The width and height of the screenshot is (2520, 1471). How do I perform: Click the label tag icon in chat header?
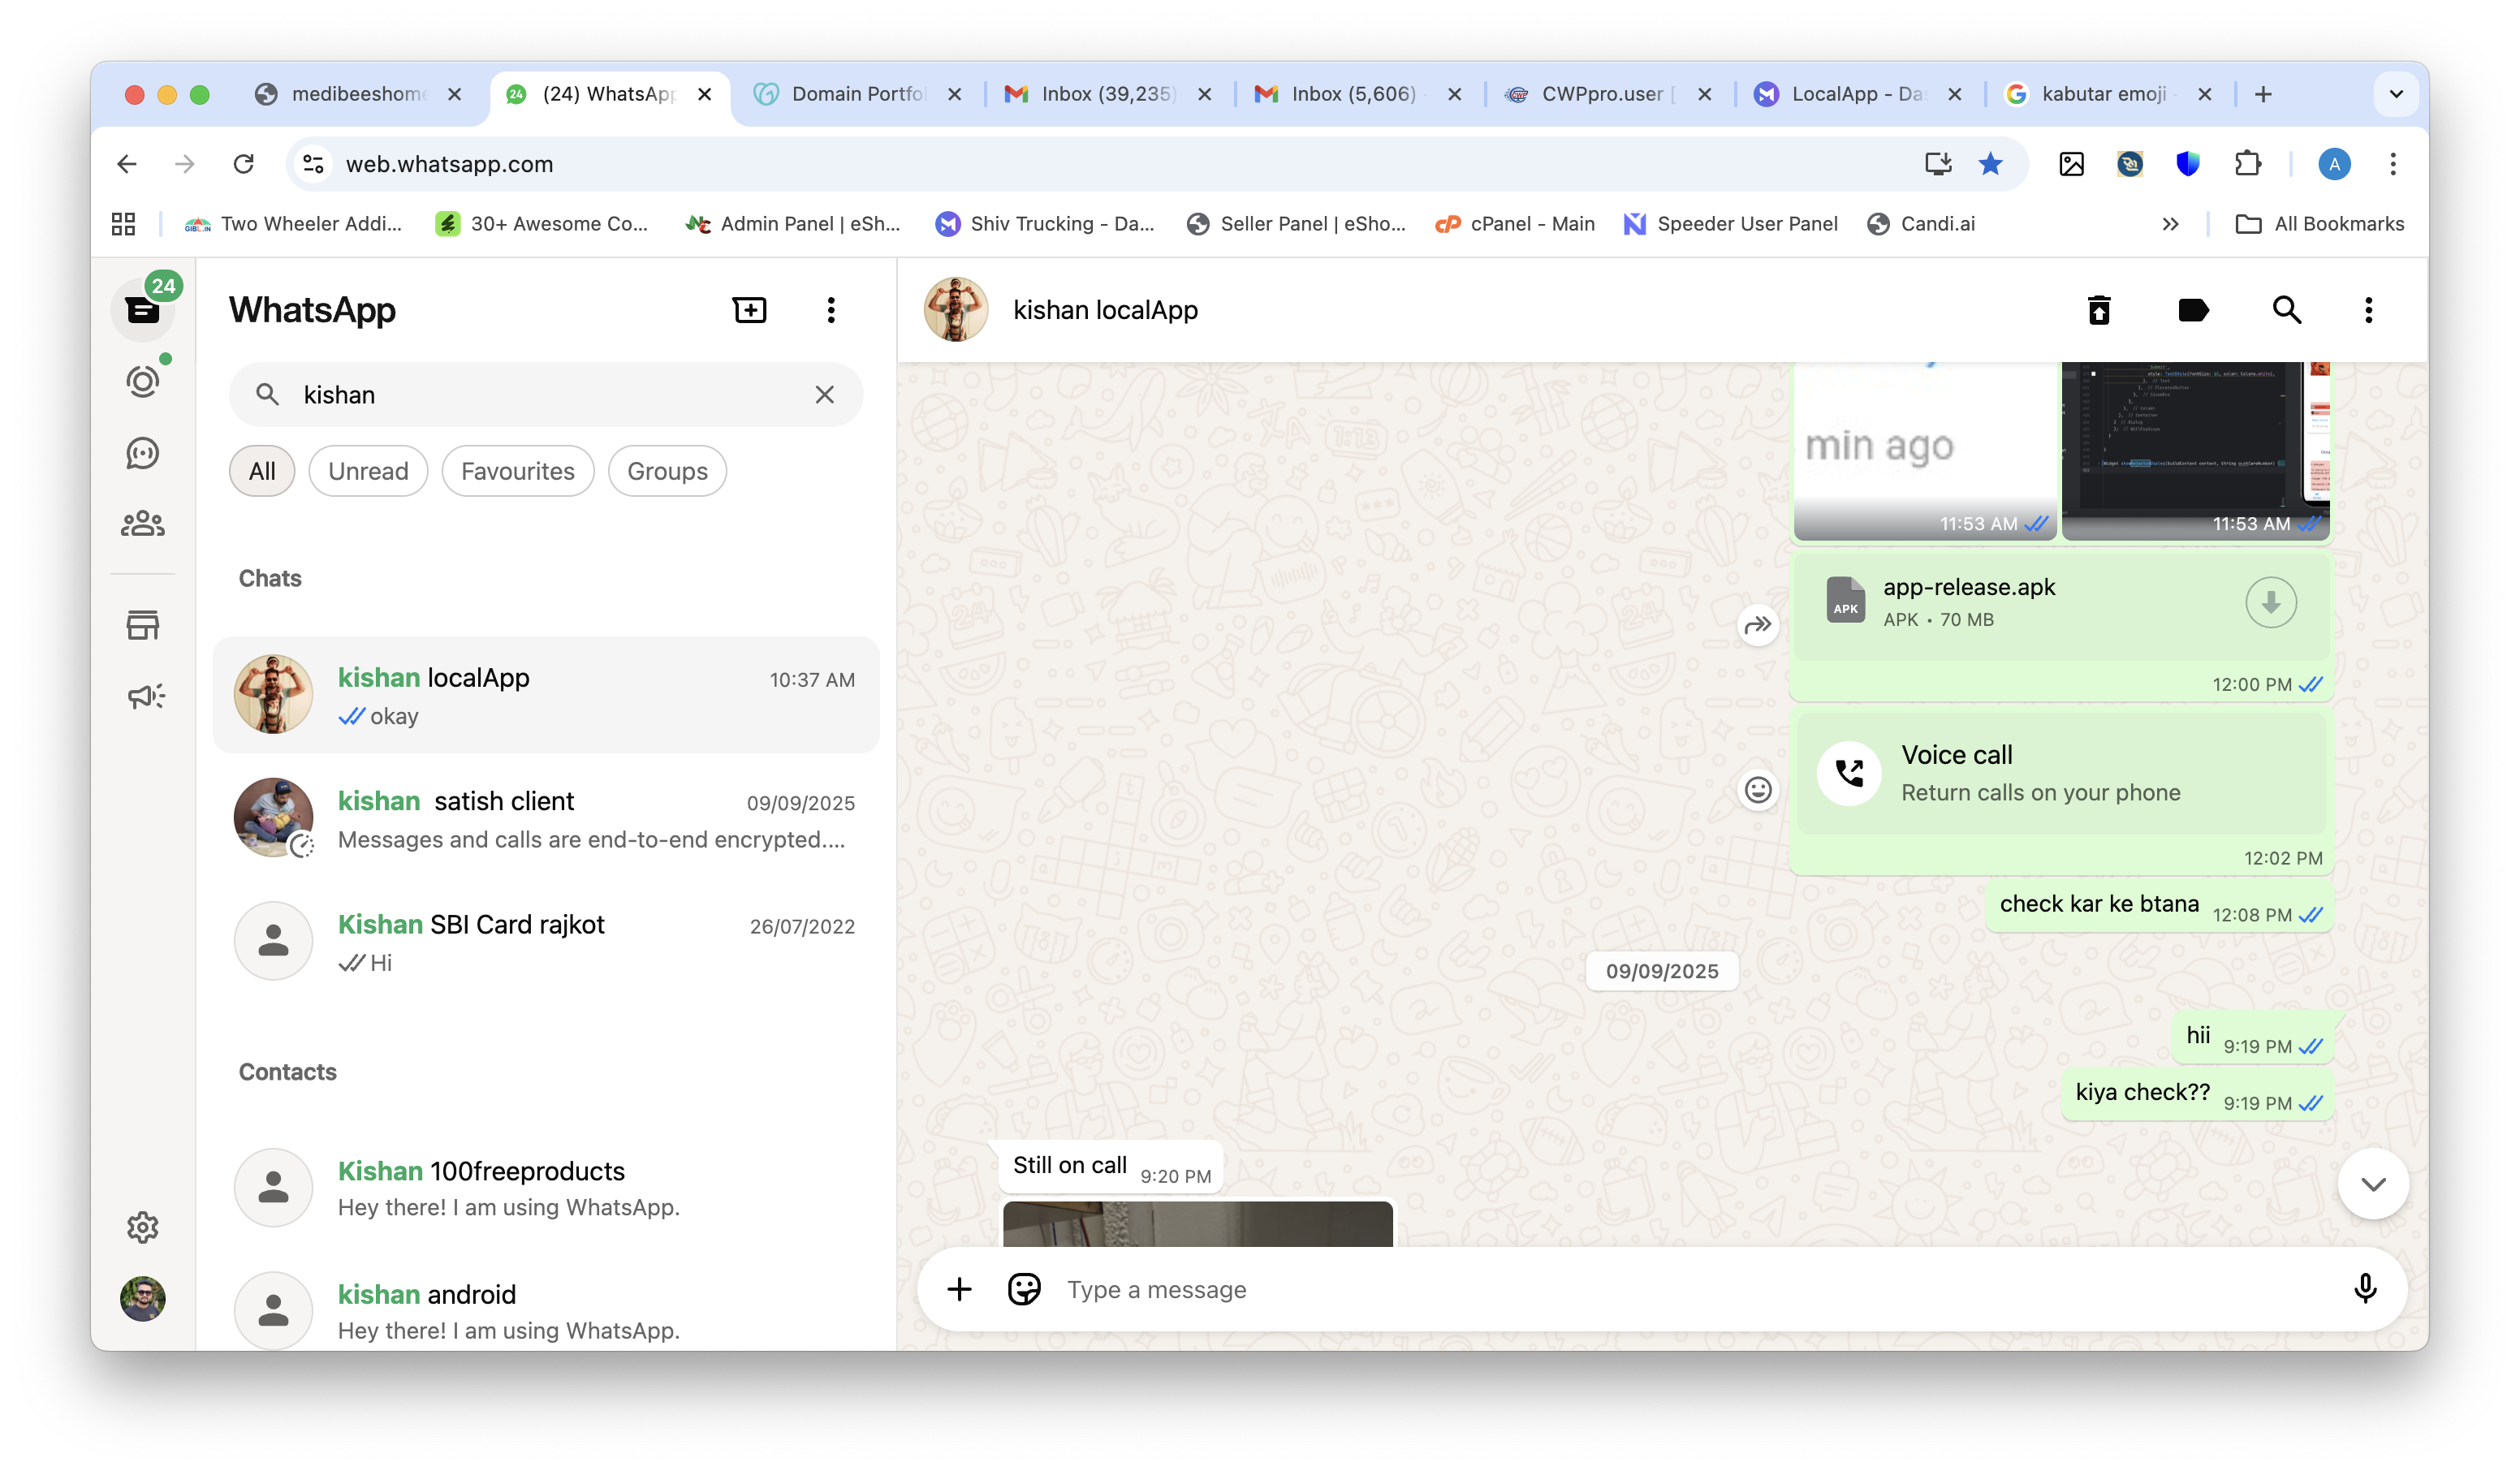point(2192,310)
